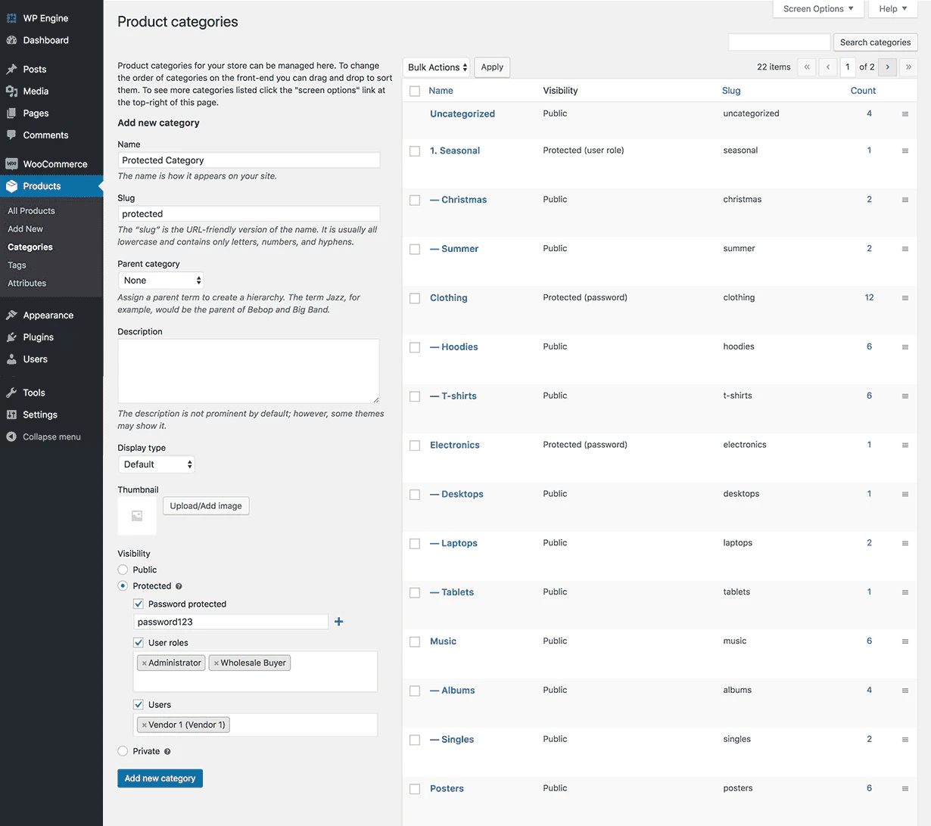Click the Add new category button

[160, 778]
